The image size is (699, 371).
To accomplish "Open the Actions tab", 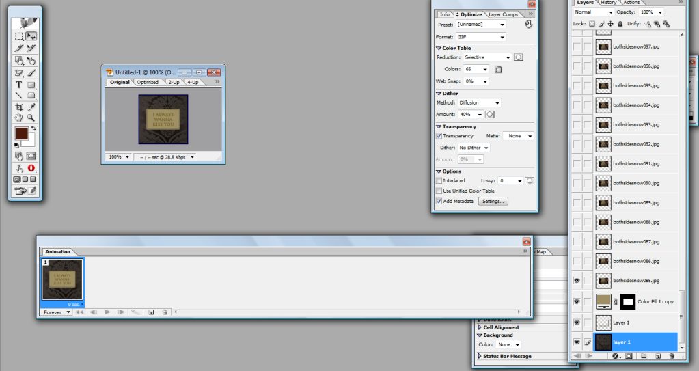I will 631,3.
